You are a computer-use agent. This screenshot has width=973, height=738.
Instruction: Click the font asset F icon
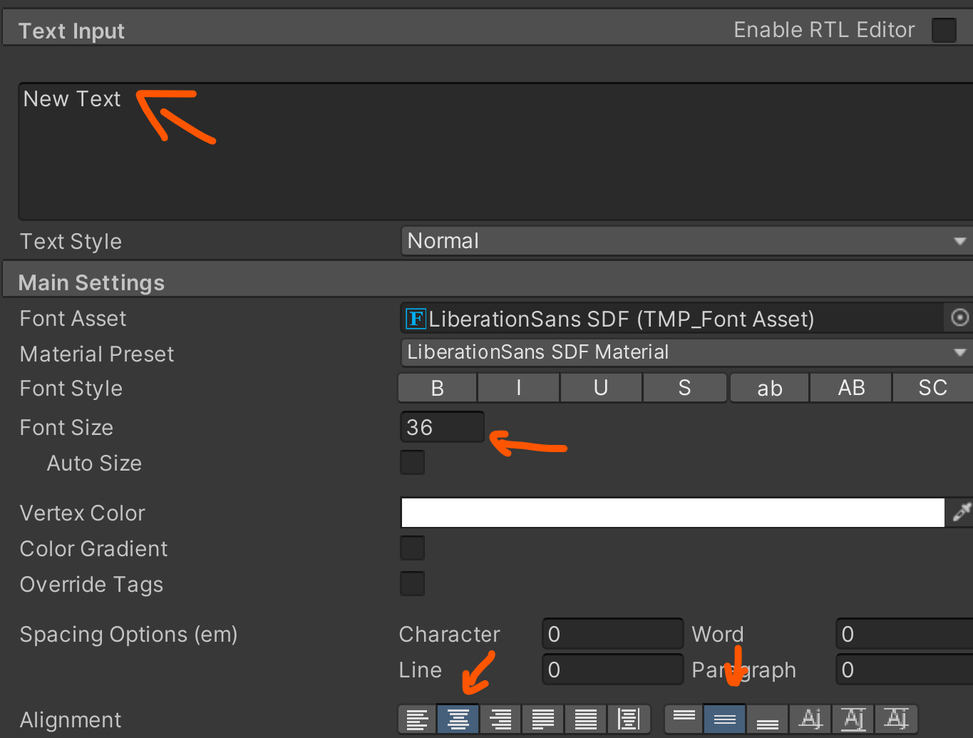click(x=416, y=318)
